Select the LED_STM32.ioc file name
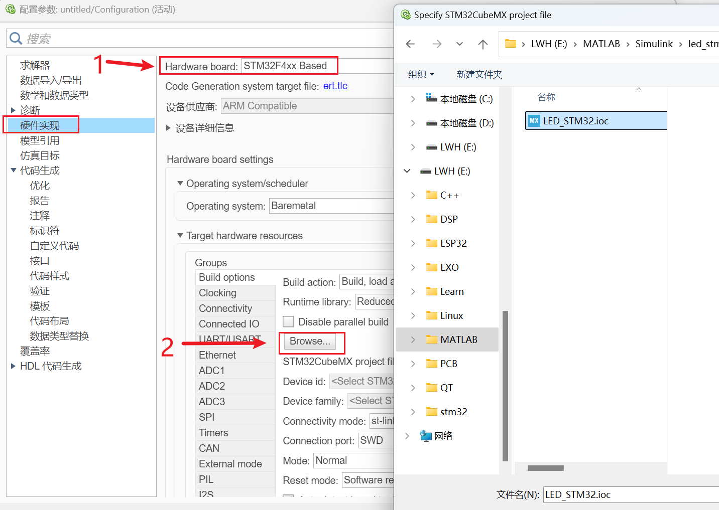The width and height of the screenshot is (719, 510). coord(576,121)
